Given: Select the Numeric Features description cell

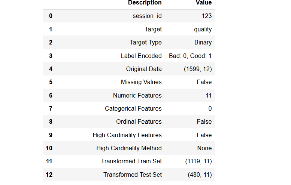Looking at the screenshot, I should click(137, 95).
